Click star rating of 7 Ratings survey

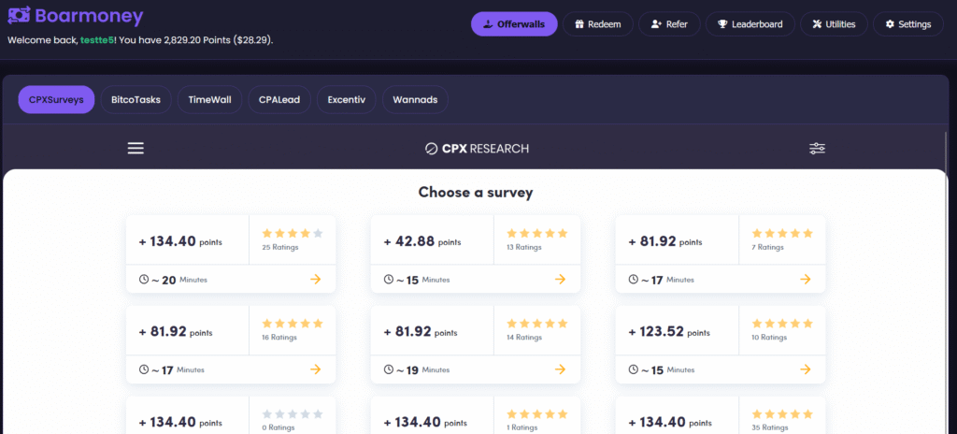point(782,233)
